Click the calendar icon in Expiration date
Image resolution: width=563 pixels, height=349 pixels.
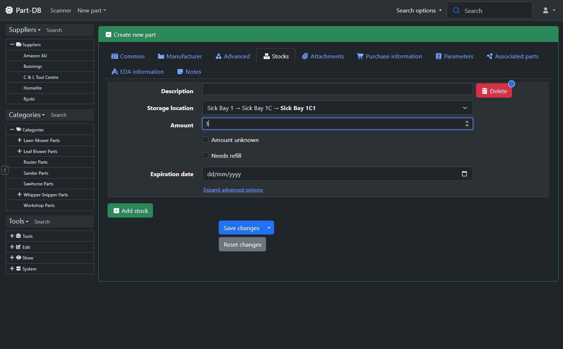point(464,174)
